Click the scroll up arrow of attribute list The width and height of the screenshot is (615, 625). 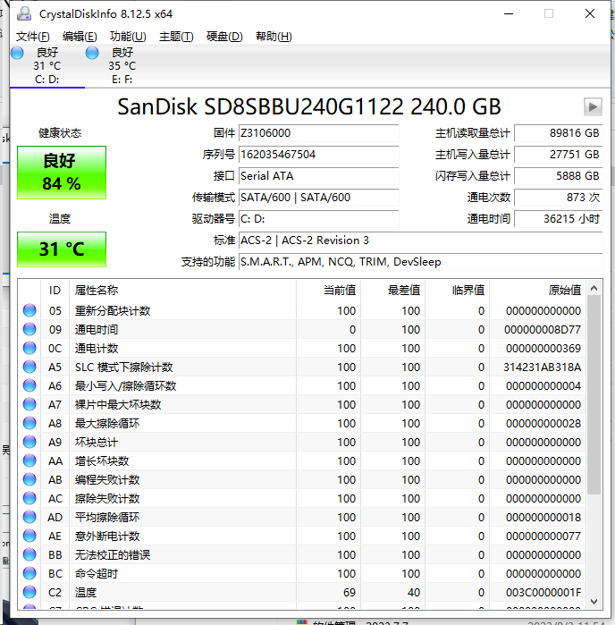[x=594, y=288]
